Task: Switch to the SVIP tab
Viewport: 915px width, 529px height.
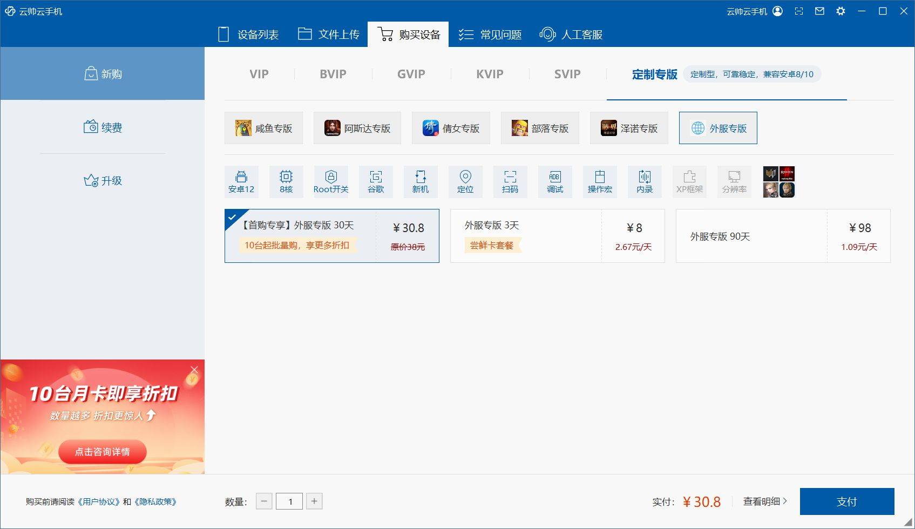Action: [567, 74]
